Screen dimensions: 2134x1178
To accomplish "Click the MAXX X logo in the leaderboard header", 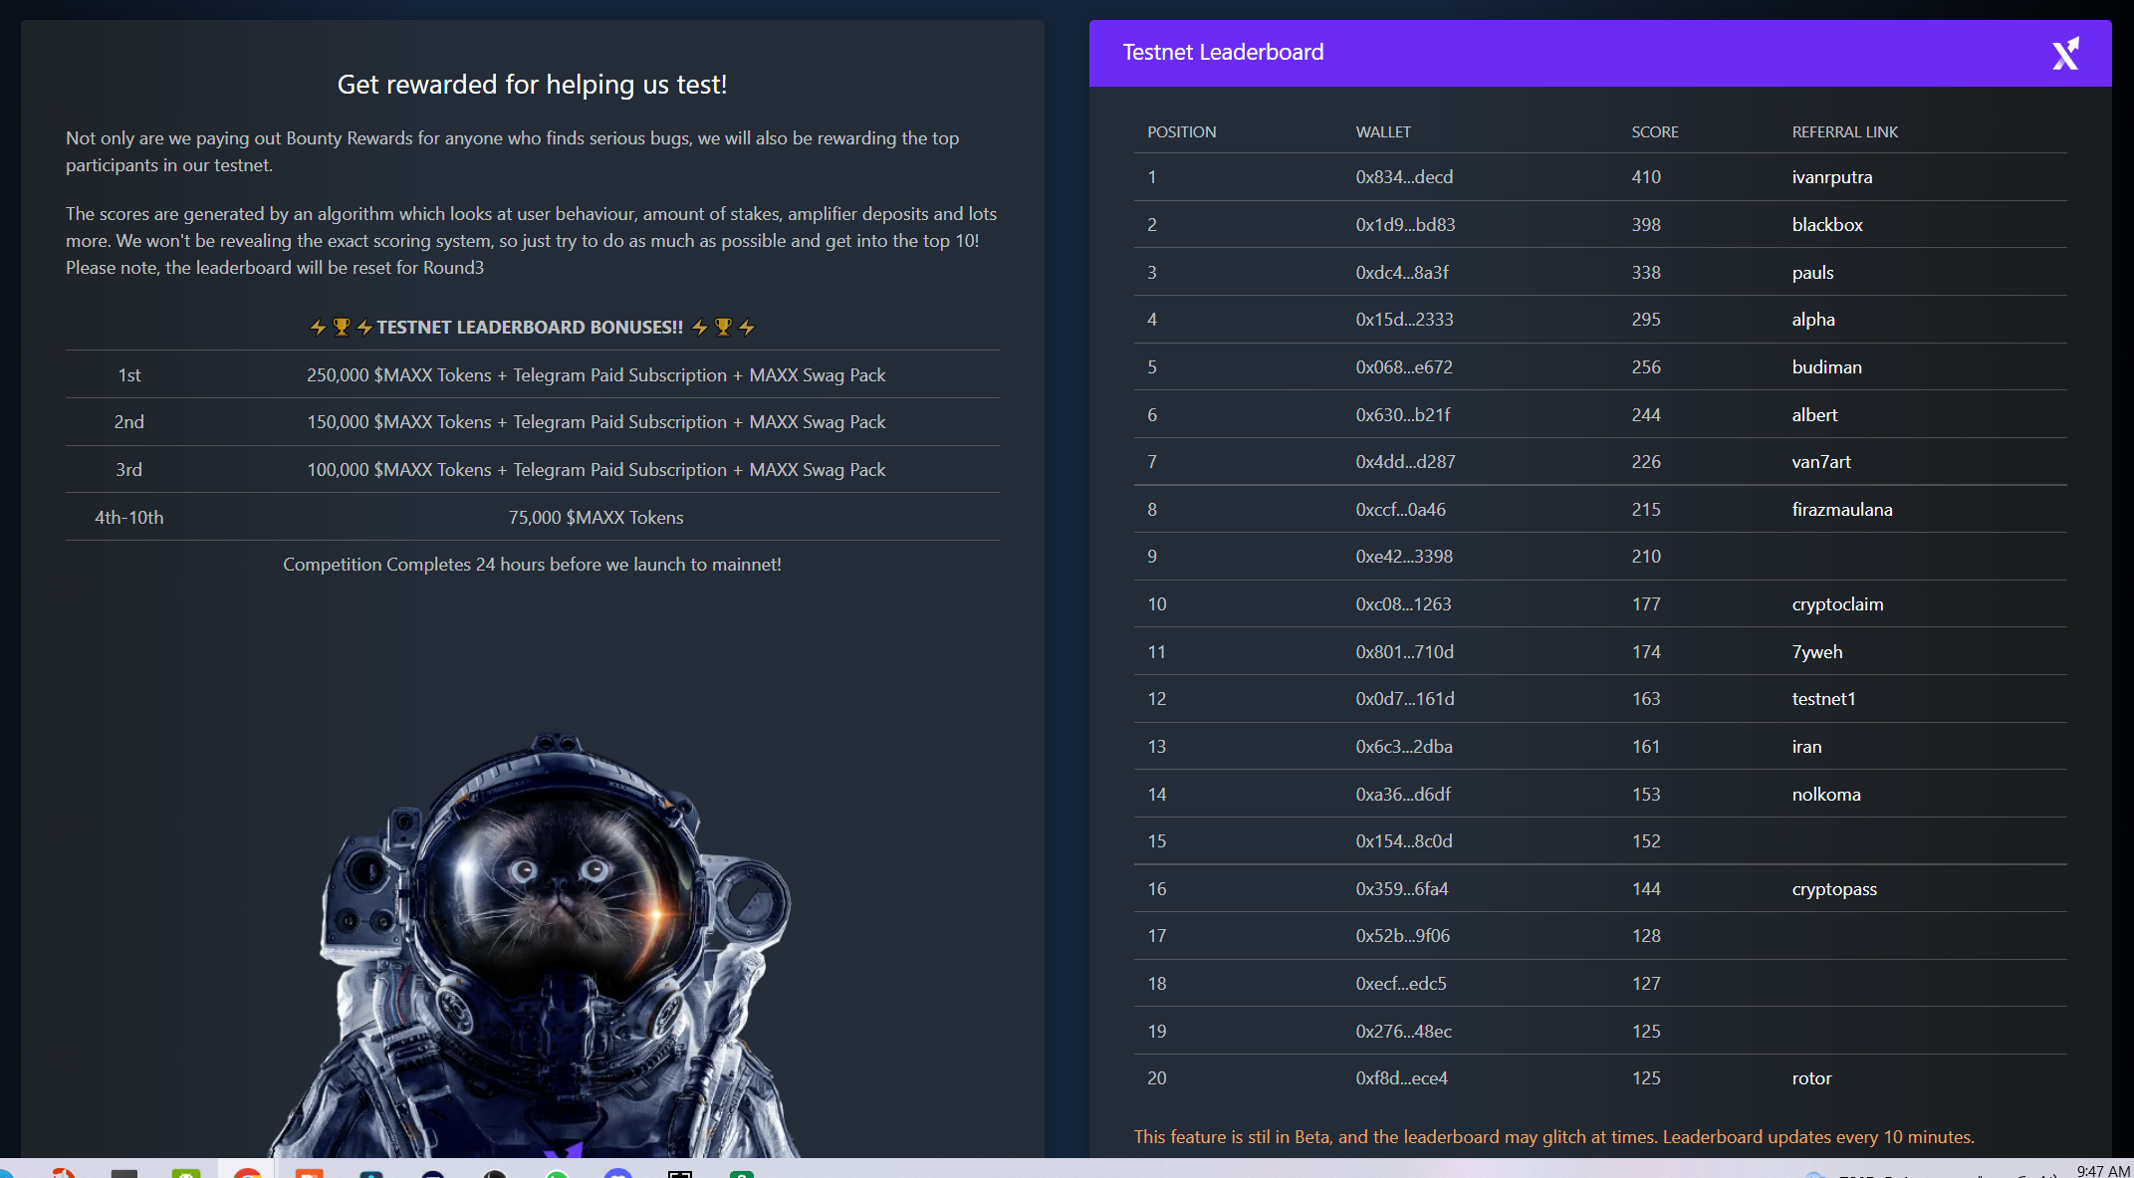I will (x=2066, y=54).
